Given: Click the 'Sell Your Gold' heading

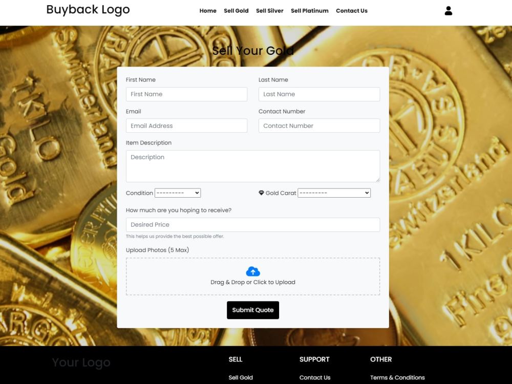Looking at the screenshot, I should [253, 51].
